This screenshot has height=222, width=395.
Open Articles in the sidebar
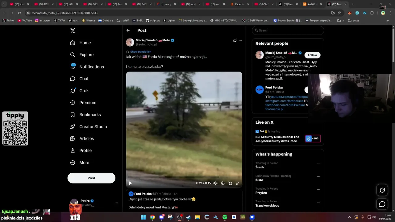point(82,138)
